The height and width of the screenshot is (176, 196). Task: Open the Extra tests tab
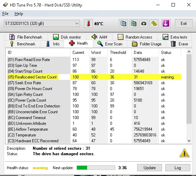[175, 37]
